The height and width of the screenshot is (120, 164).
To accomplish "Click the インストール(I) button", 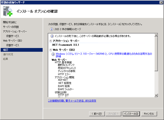I will [131, 114].
